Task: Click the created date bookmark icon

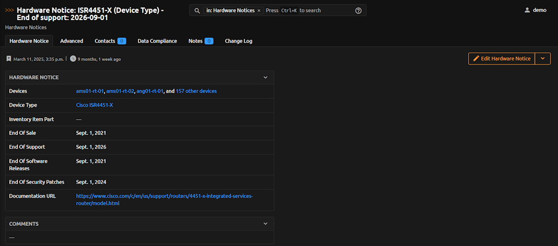Action: 9,59
